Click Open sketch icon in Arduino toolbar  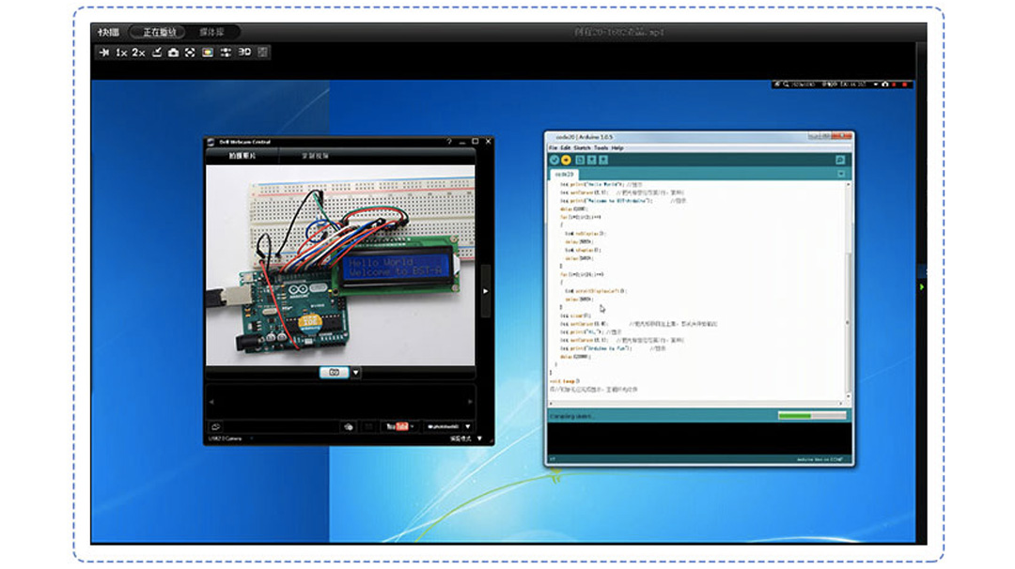[592, 160]
